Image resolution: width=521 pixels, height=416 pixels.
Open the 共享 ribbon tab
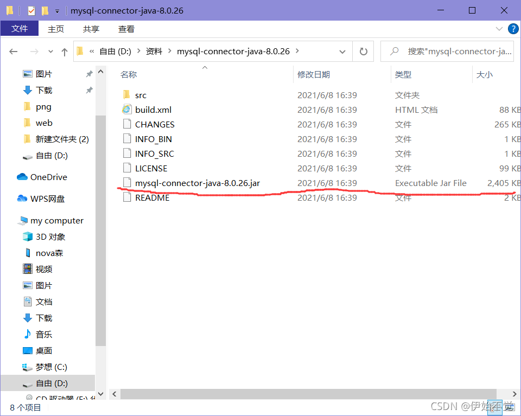point(91,29)
